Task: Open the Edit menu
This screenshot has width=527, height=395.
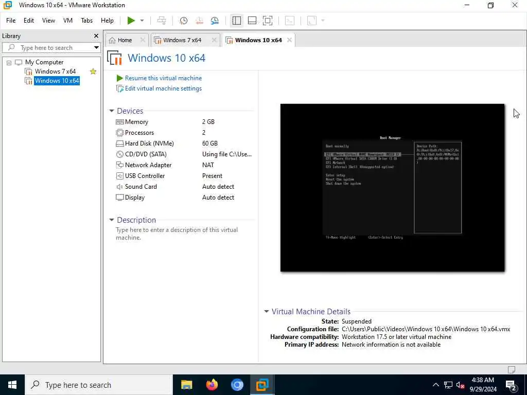Action: pos(29,21)
